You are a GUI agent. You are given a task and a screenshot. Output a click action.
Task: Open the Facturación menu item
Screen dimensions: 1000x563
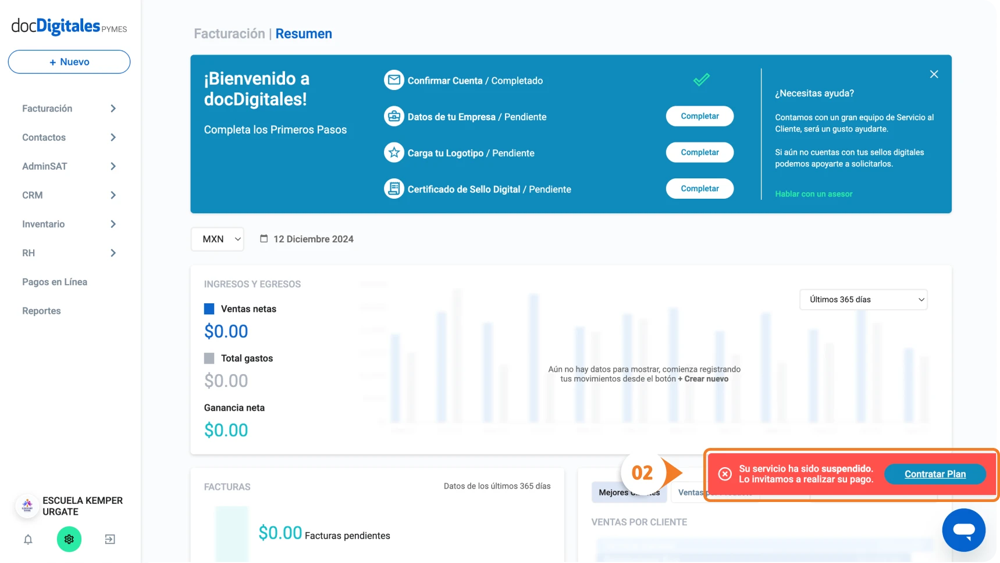click(47, 109)
